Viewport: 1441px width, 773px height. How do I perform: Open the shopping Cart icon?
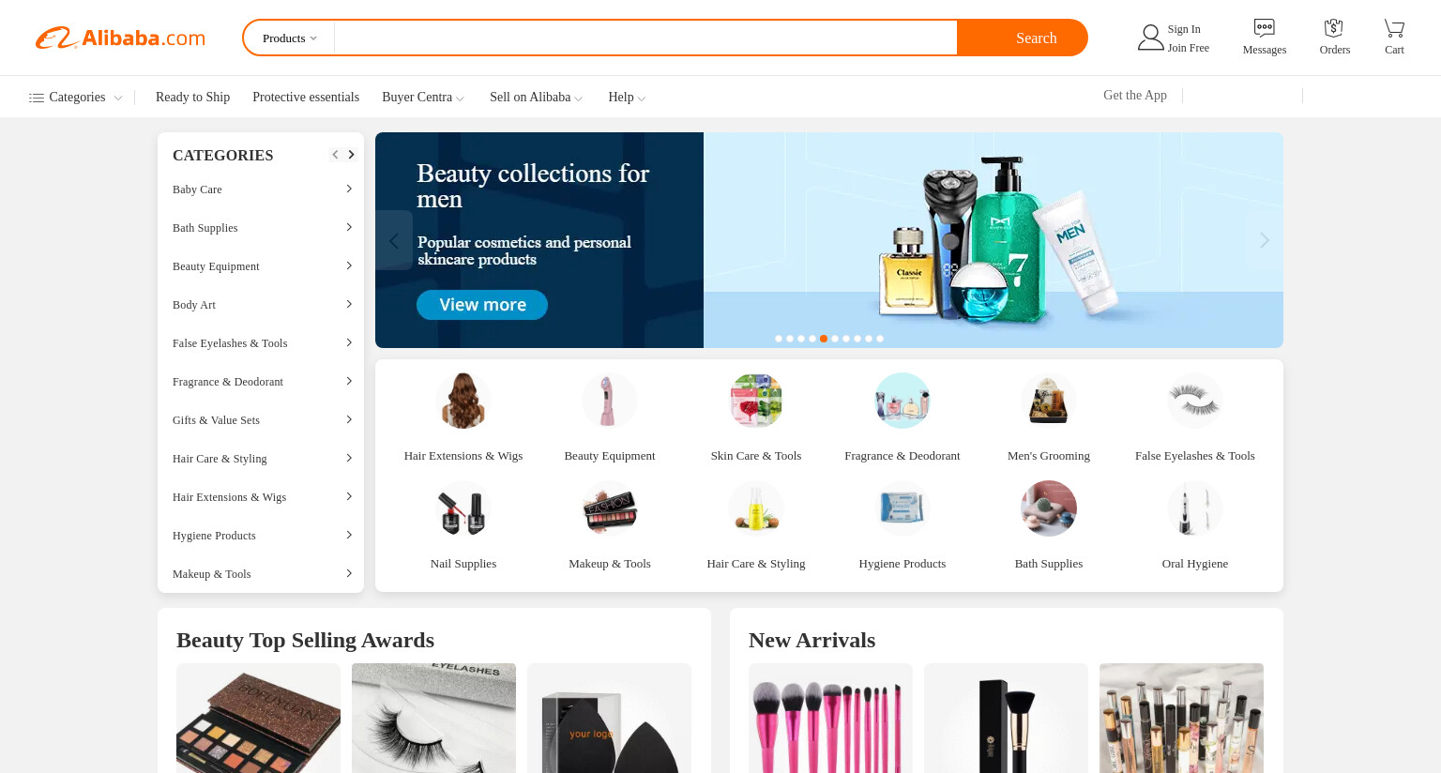pyautogui.click(x=1394, y=28)
